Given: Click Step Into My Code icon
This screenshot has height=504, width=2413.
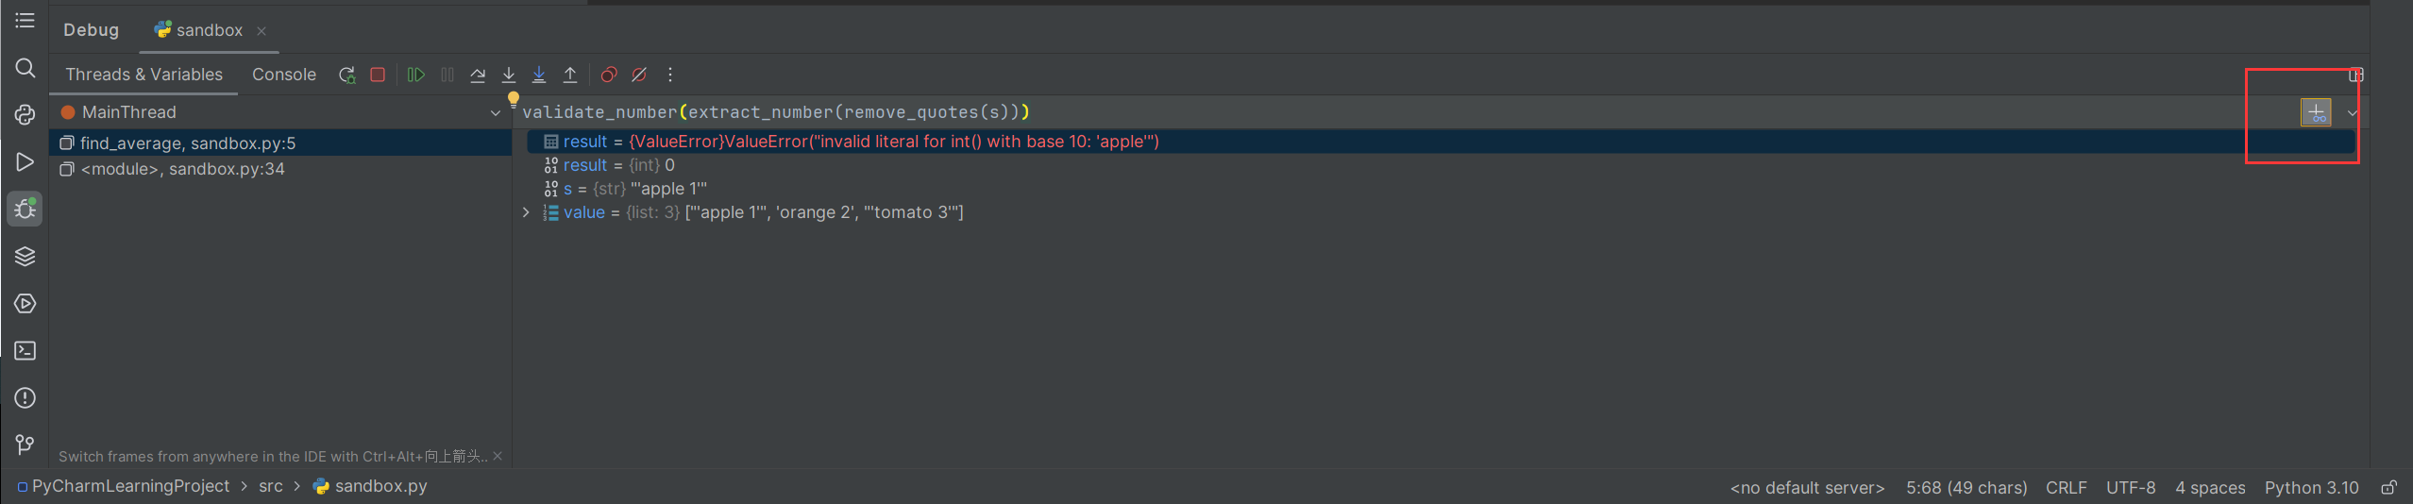Looking at the screenshot, I should click(x=539, y=75).
